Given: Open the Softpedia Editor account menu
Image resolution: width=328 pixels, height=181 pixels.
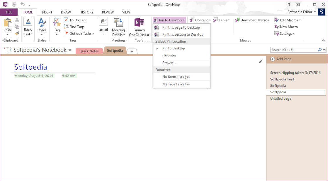Looking at the screenshot, I should [x=301, y=12].
